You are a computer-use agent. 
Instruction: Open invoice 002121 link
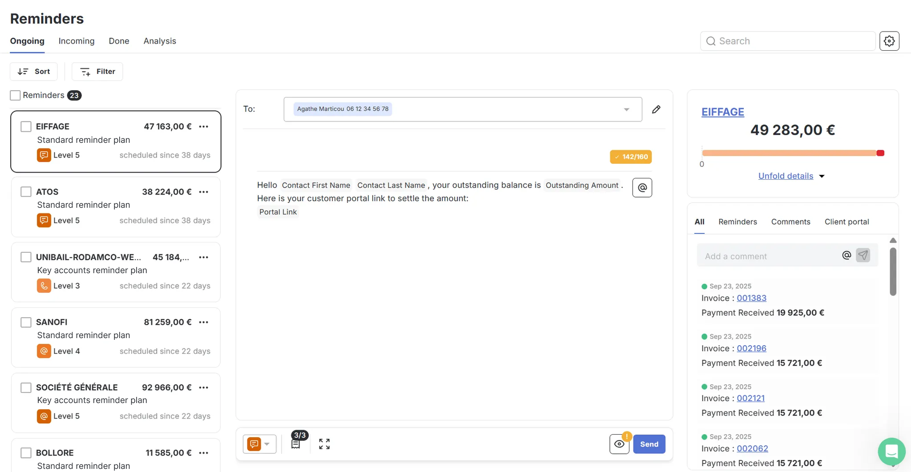pyautogui.click(x=750, y=398)
